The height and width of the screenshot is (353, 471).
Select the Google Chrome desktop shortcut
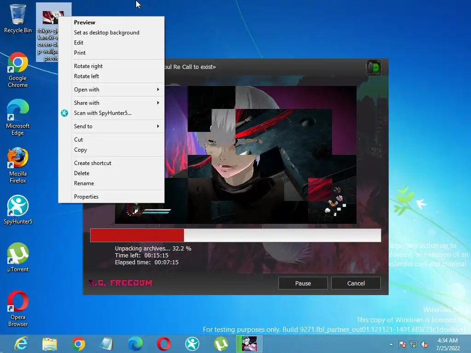pos(18,70)
